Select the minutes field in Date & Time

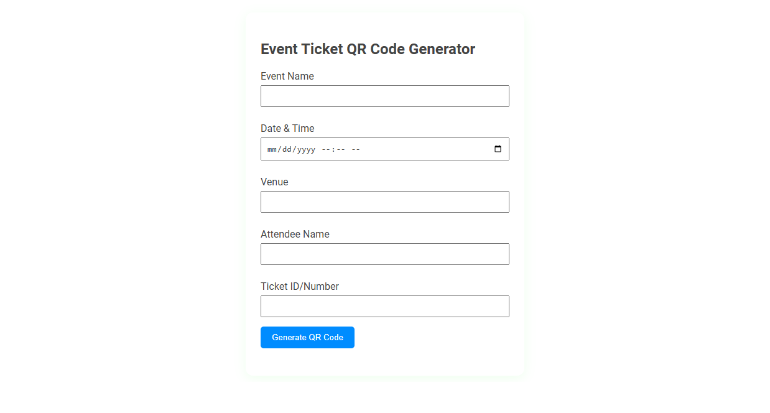click(340, 149)
